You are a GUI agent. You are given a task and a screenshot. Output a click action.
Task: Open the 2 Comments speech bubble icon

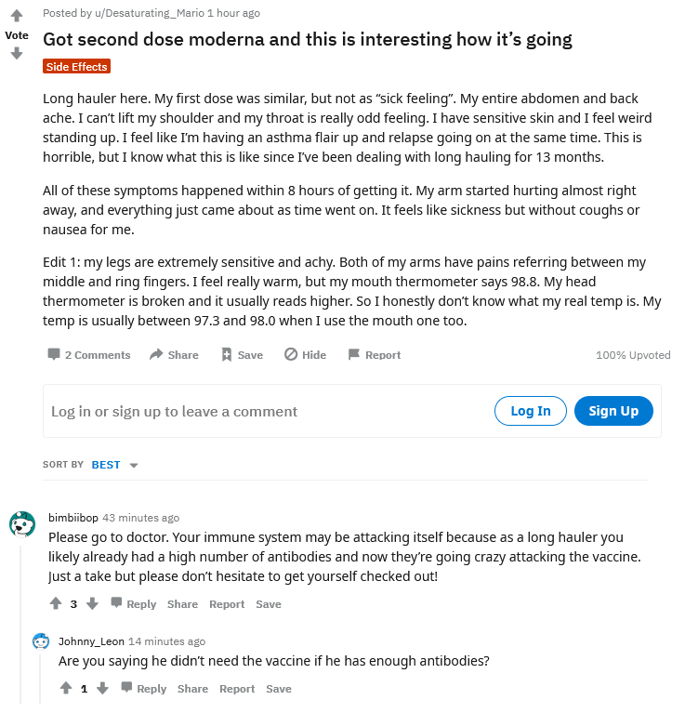point(54,354)
